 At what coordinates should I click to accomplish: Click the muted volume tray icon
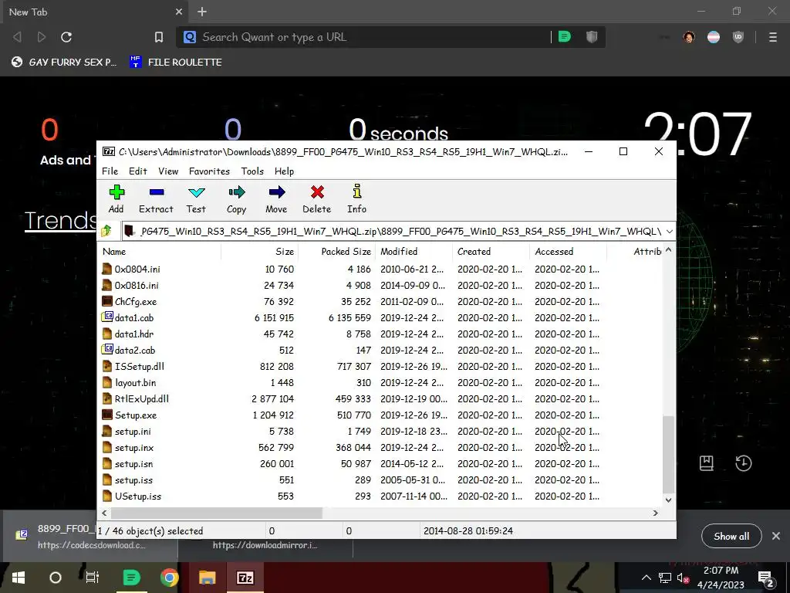[684, 578]
